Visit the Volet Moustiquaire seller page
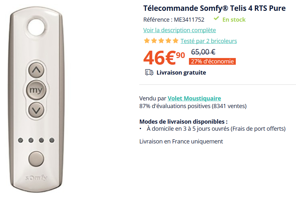The image size is (296, 197). click(x=194, y=98)
